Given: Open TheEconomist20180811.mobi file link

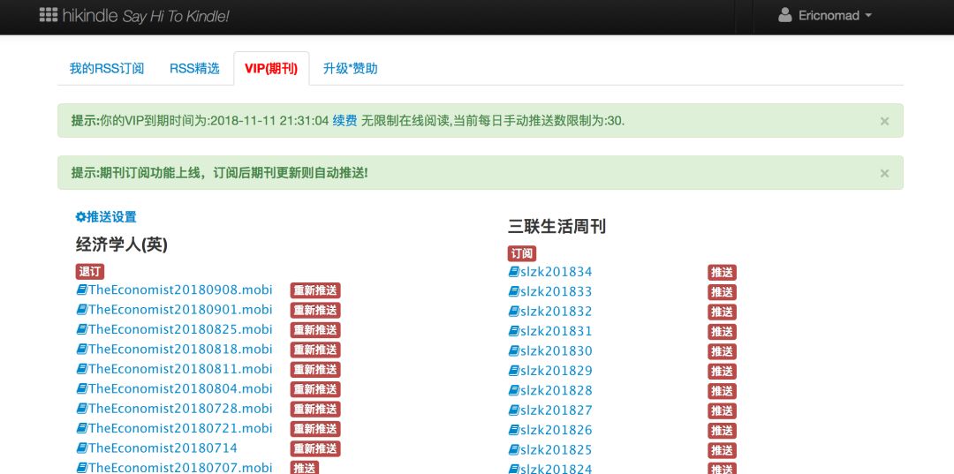Looking at the screenshot, I should click(174, 369).
